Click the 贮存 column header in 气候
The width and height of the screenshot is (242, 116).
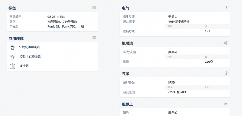[x=207, y=87]
